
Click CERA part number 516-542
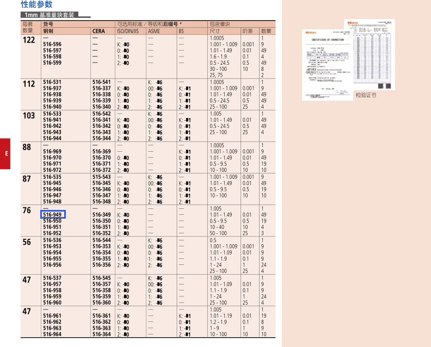pos(101,114)
